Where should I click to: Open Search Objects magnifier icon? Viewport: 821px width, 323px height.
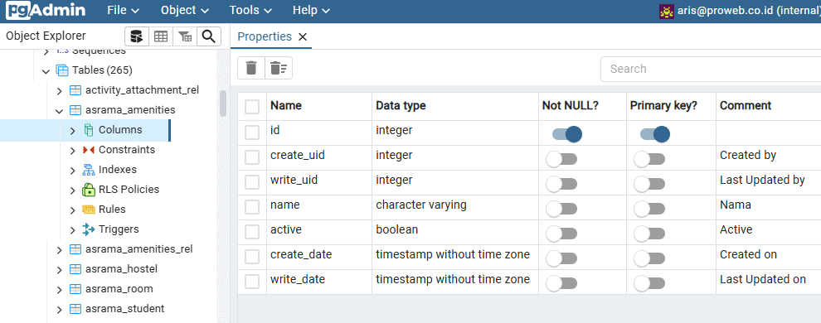click(209, 36)
